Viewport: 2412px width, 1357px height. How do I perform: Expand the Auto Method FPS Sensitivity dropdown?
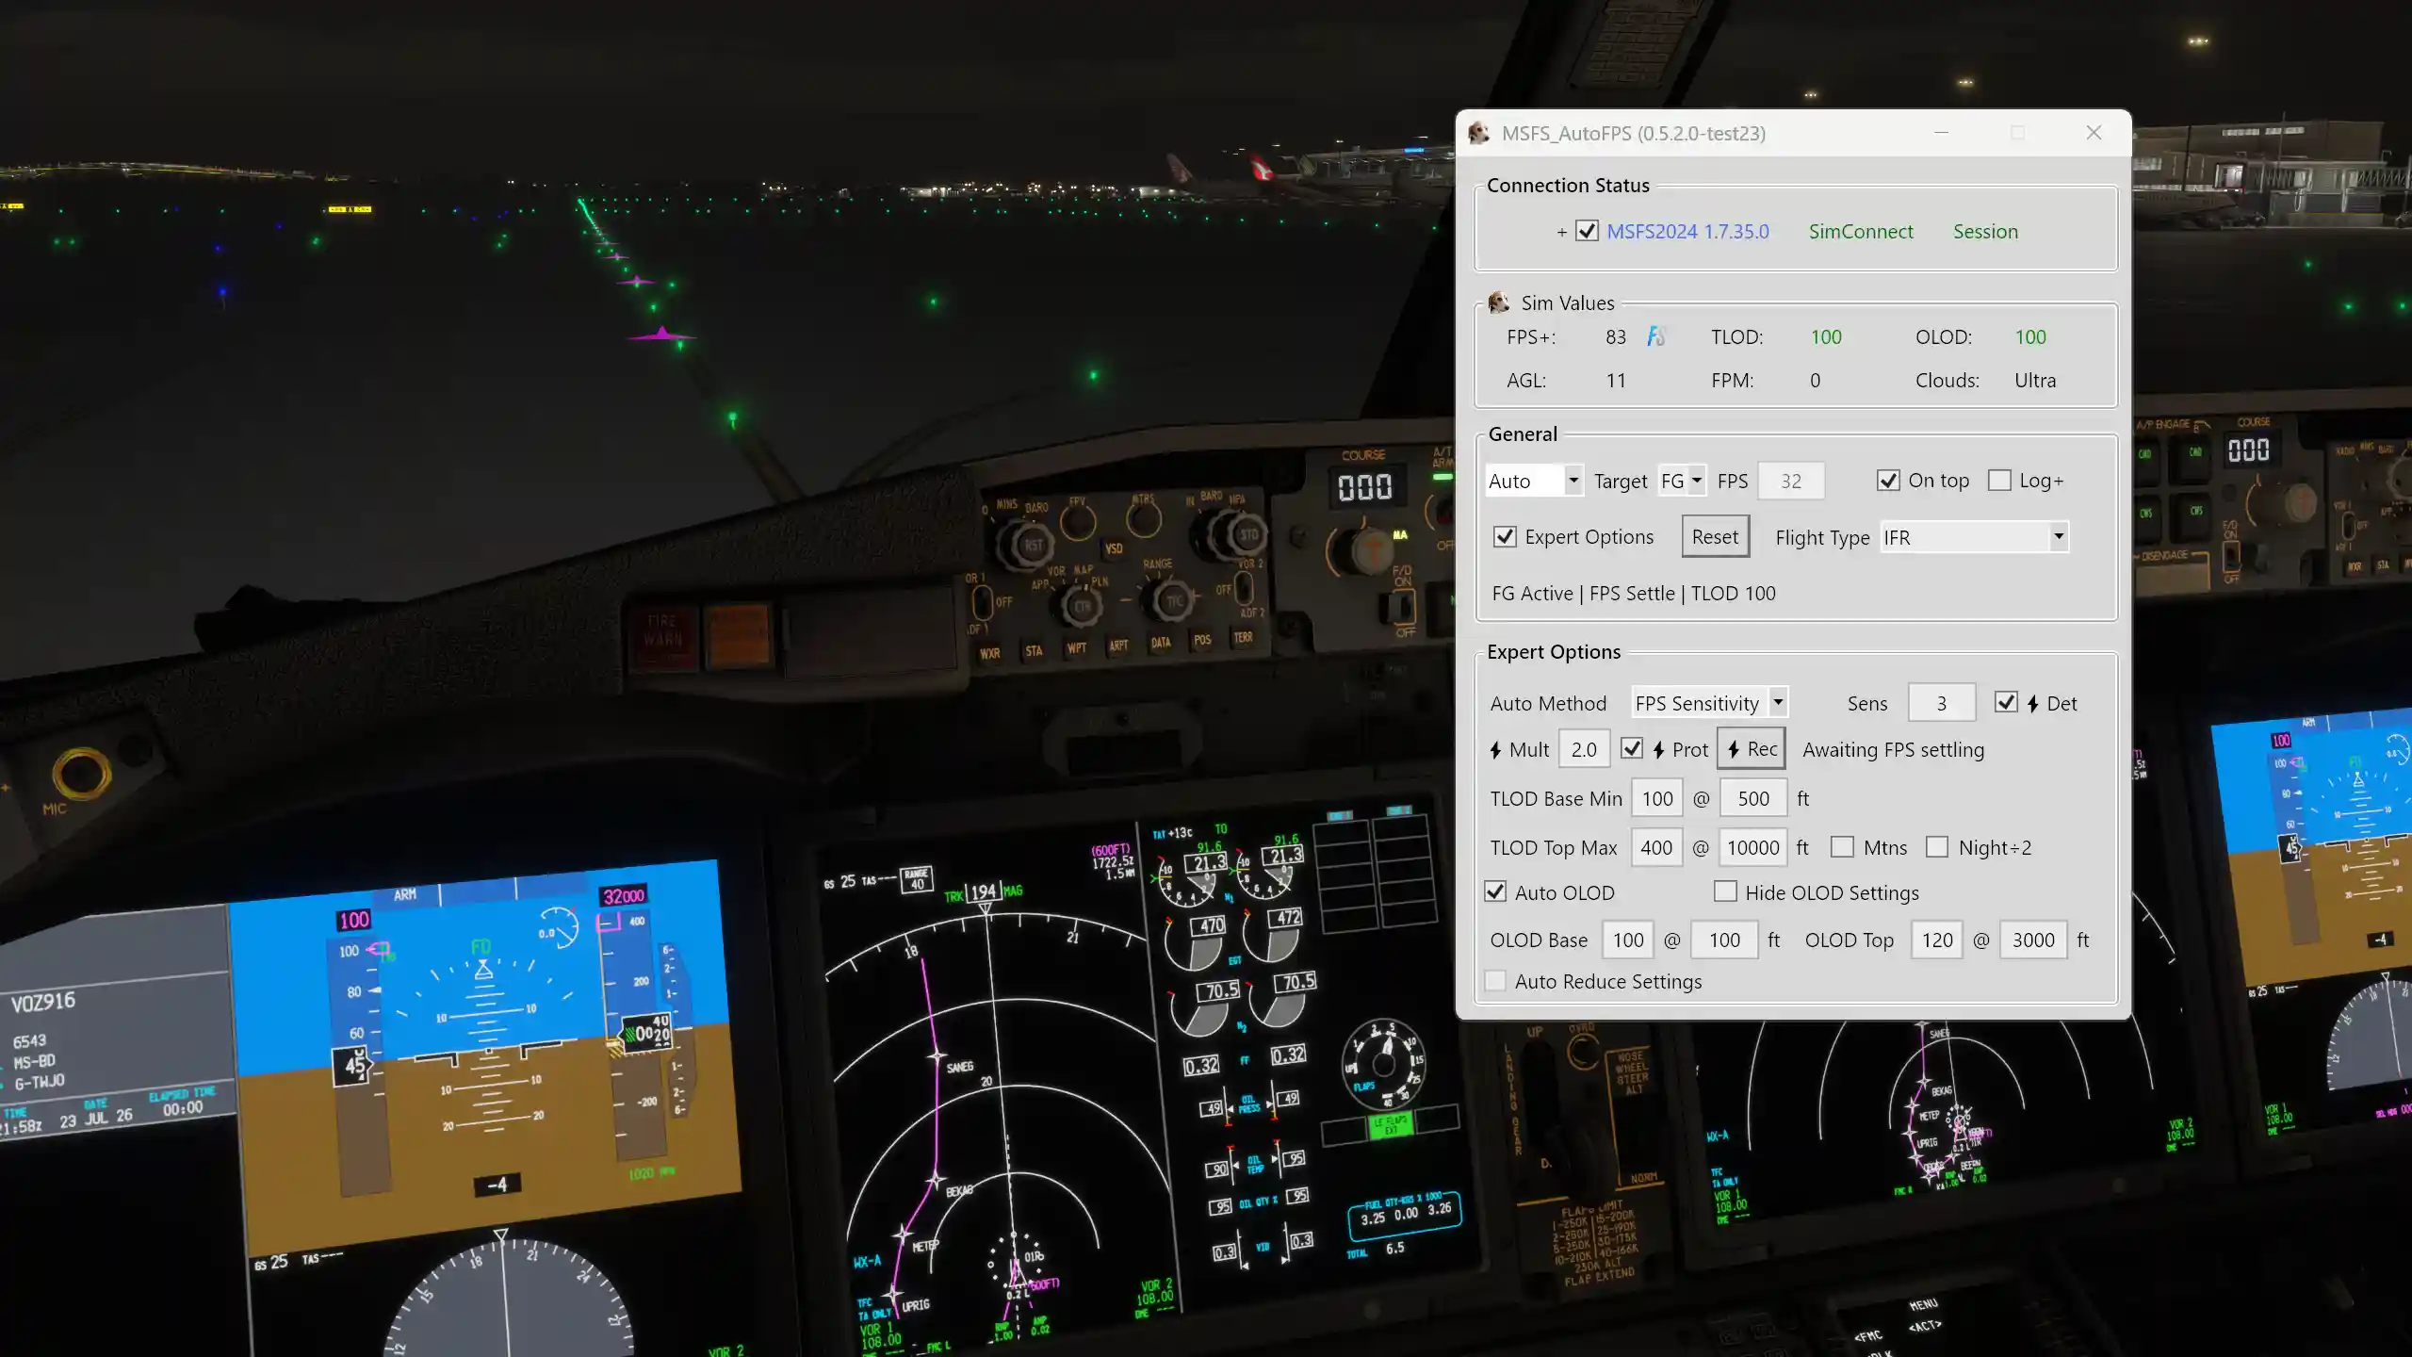[x=1709, y=703]
